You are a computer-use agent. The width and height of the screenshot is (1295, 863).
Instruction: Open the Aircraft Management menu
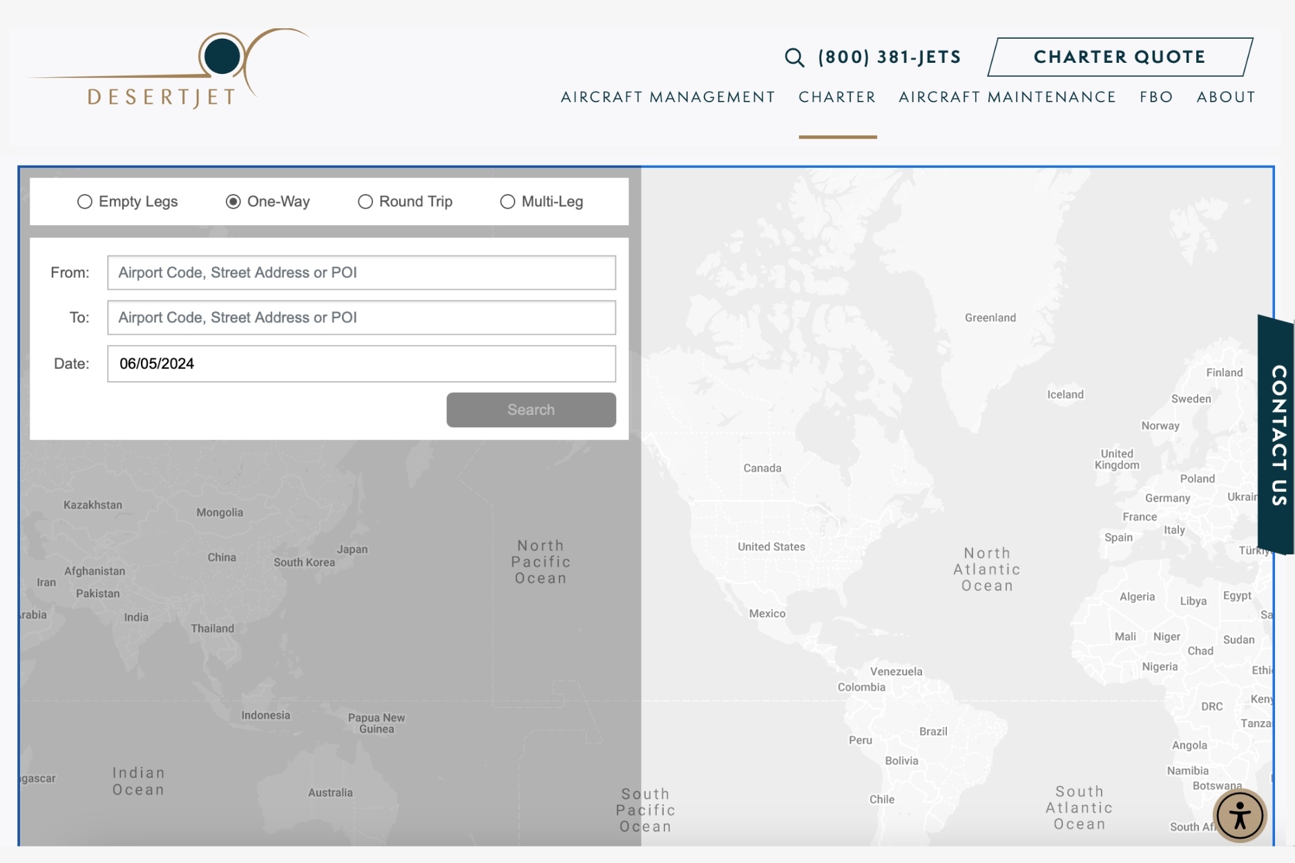[668, 97]
